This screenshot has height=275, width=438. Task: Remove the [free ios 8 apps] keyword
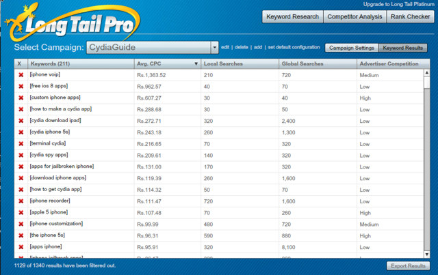pos(21,87)
